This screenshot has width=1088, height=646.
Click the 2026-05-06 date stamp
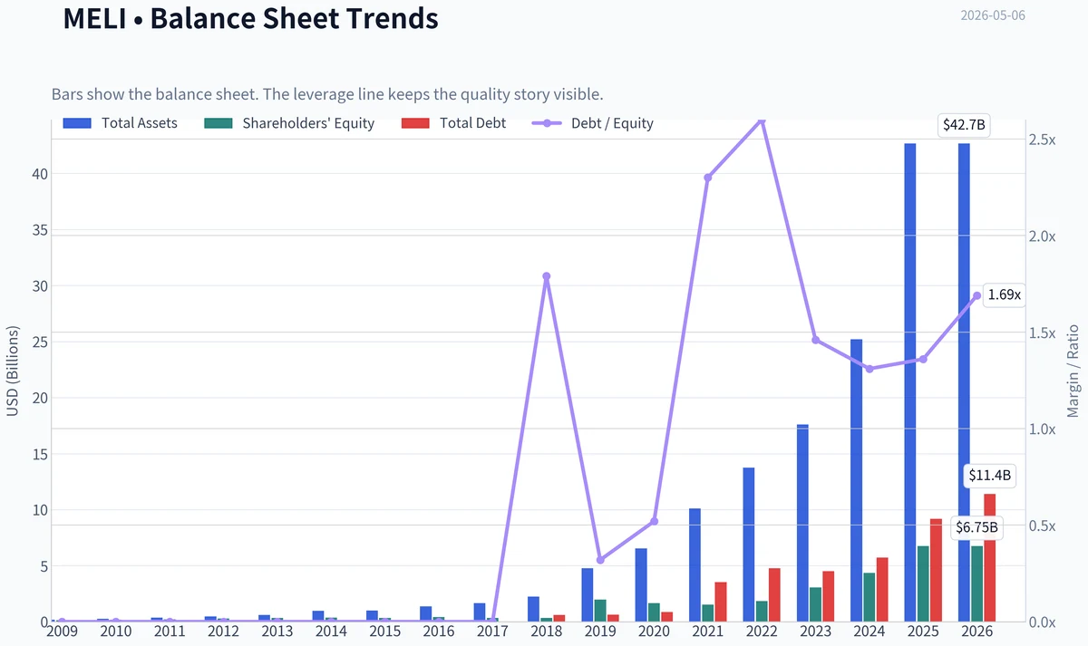[993, 15]
